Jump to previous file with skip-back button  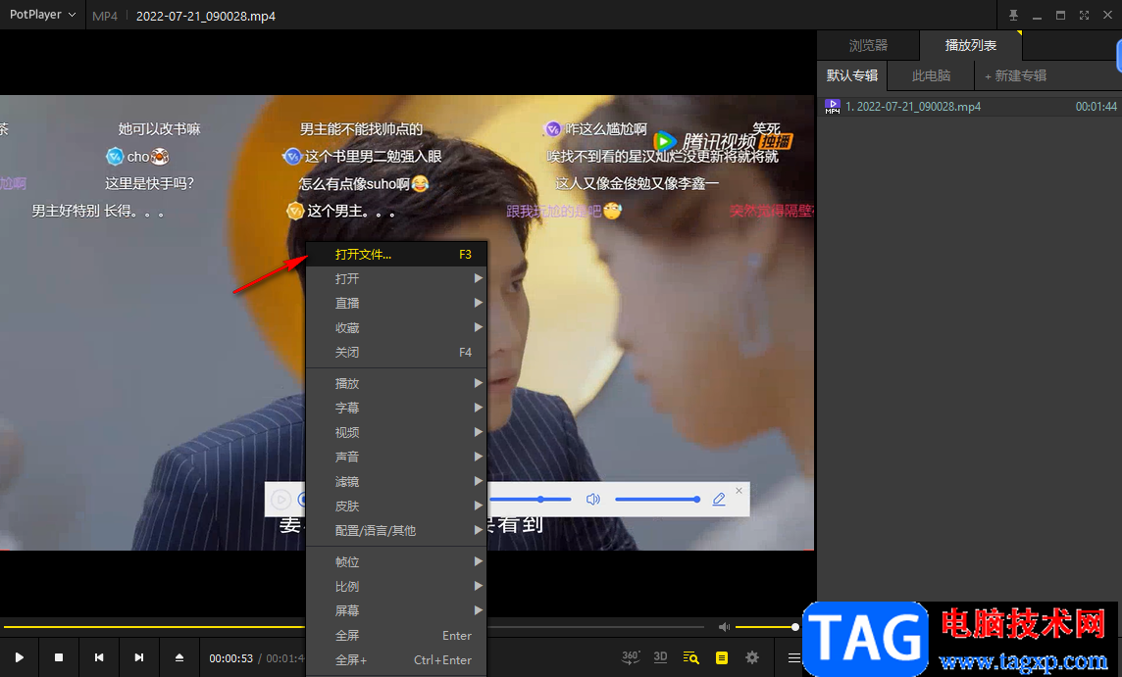point(99,657)
